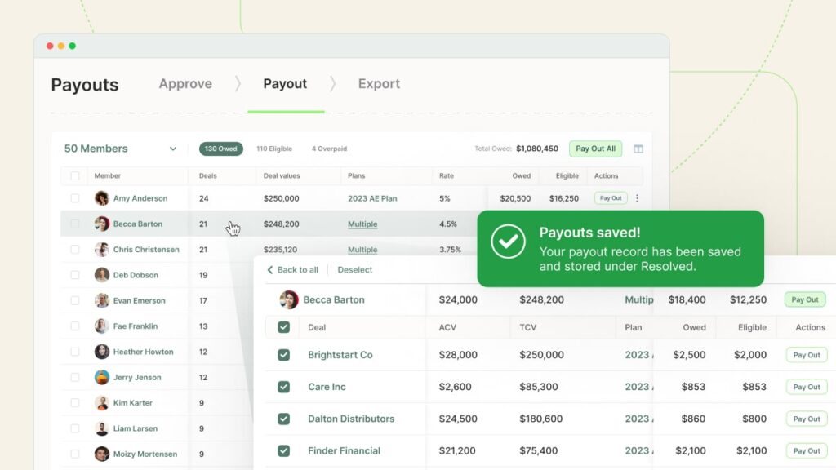836x470 pixels.
Task: Open the Finder Financial deal name
Action: click(344, 450)
